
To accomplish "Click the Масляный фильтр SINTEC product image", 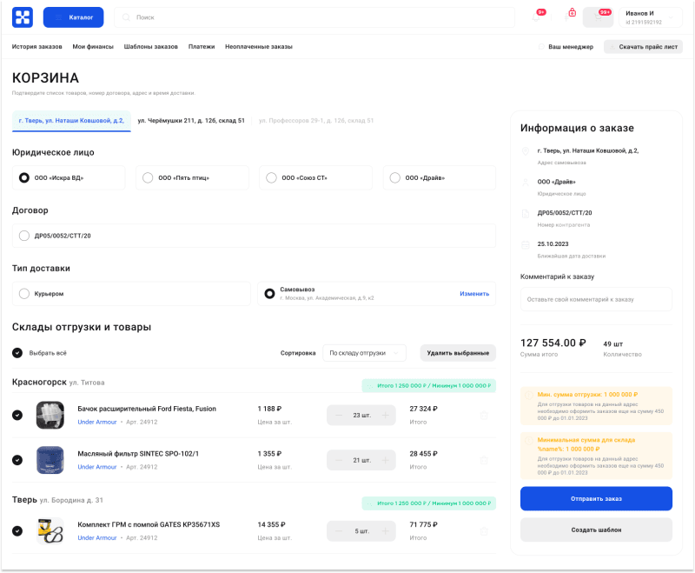I will [50, 459].
